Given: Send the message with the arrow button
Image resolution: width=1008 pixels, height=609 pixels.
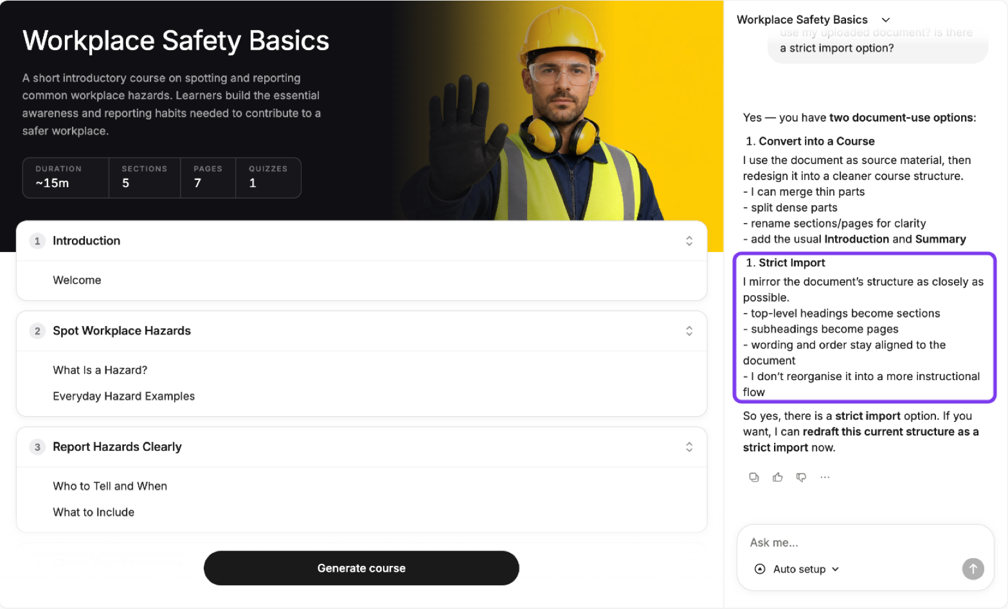Looking at the screenshot, I should 973,568.
